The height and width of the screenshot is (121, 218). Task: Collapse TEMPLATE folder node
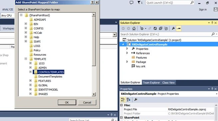click(26, 59)
